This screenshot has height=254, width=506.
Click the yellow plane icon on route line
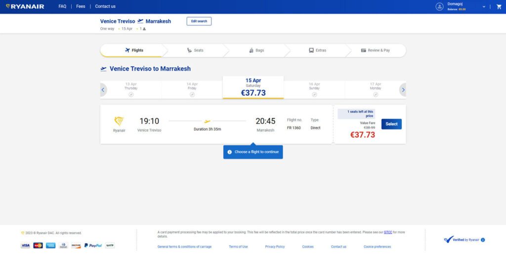click(x=208, y=122)
